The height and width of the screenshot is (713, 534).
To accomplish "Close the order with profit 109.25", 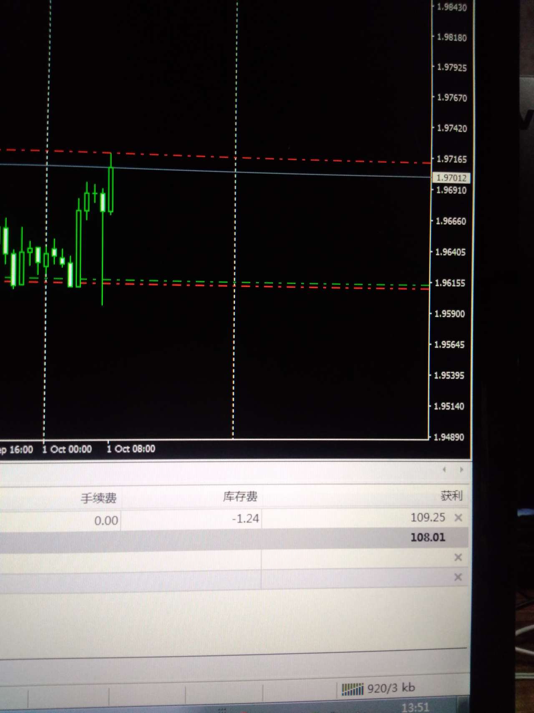I will pos(458,518).
